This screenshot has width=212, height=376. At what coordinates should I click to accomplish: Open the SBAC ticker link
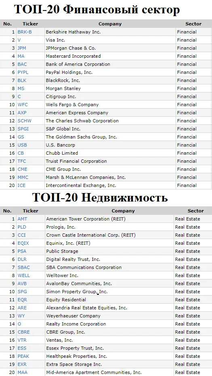(24, 267)
